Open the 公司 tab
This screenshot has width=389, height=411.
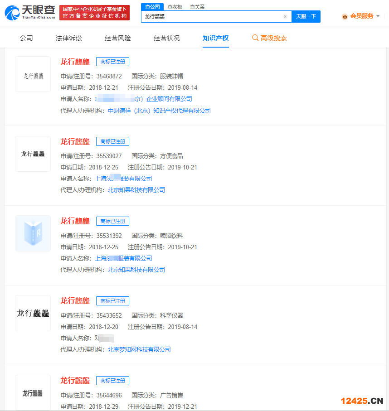pyautogui.click(x=26, y=38)
